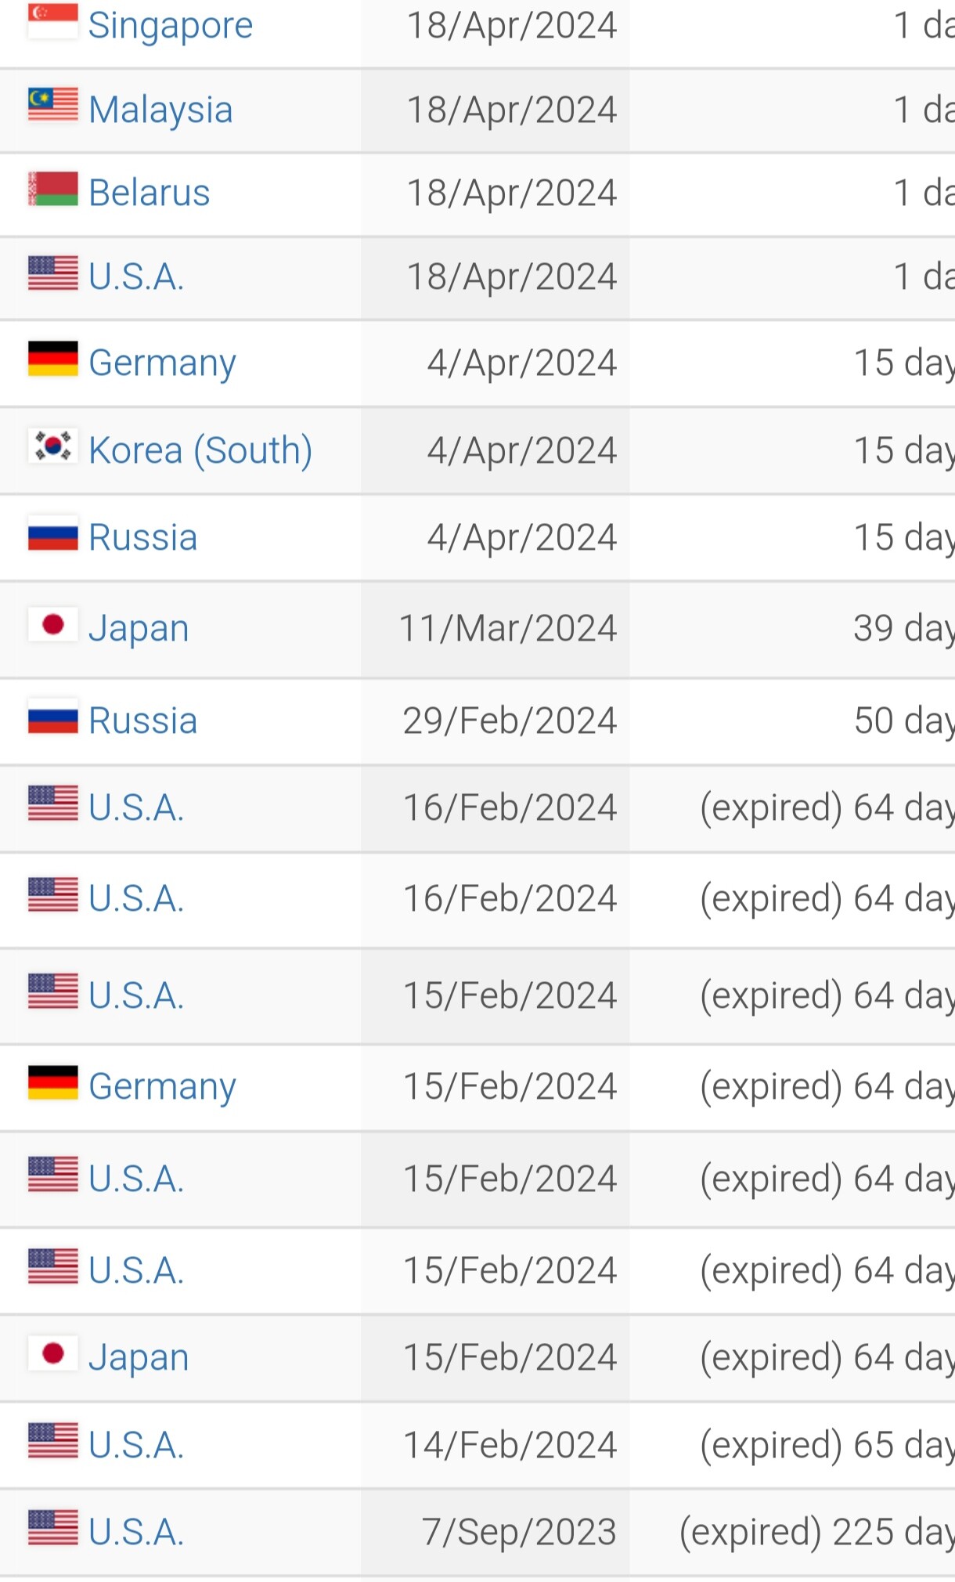The width and height of the screenshot is (955, 1582).
Task: Open the Malaysia country link
Action: pos(160,110)
